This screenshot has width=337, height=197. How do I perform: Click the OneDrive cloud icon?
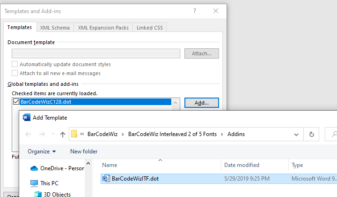[34, 168]
